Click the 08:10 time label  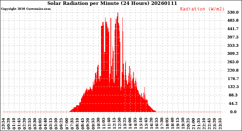pyautogui.click(x=77, y=124)
